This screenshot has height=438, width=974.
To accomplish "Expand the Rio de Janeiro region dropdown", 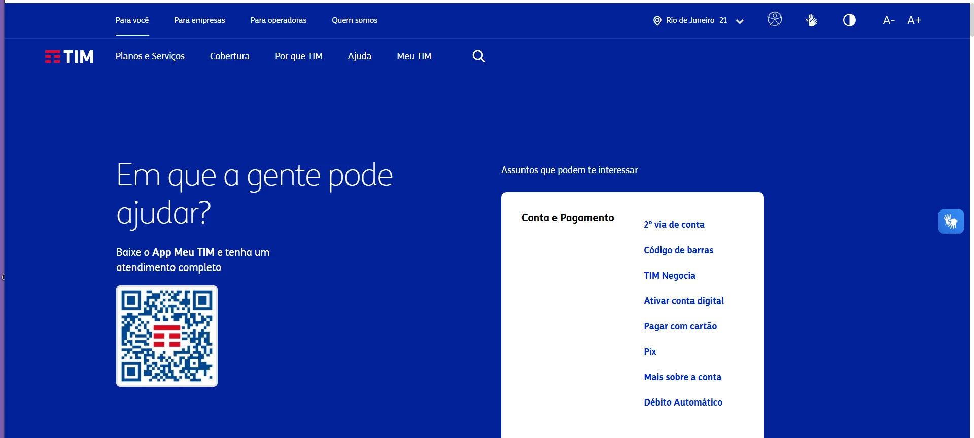I will point(740,21).
